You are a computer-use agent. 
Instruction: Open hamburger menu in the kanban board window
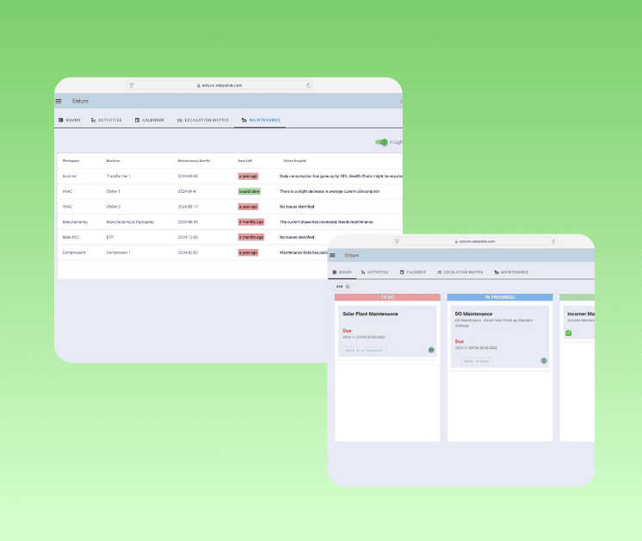coord(333,256)
